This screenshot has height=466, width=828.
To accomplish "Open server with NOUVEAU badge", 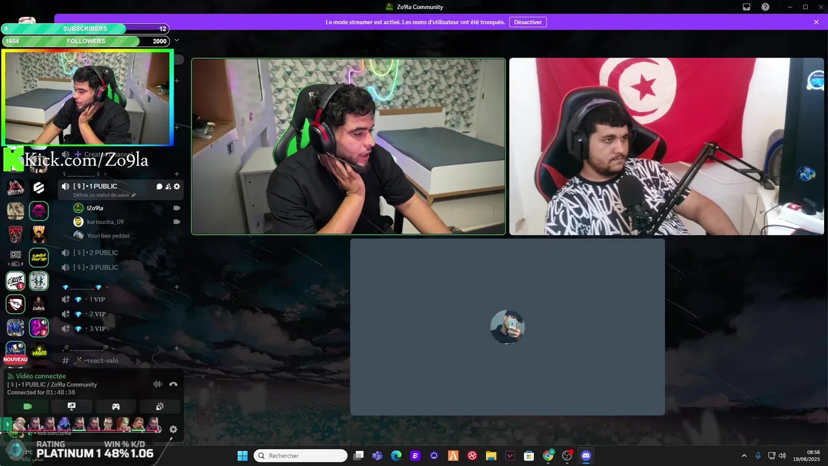I will 16,352.
